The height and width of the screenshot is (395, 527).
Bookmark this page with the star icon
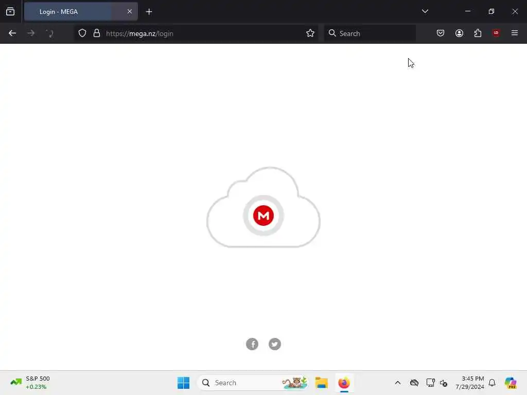point(310,33)
